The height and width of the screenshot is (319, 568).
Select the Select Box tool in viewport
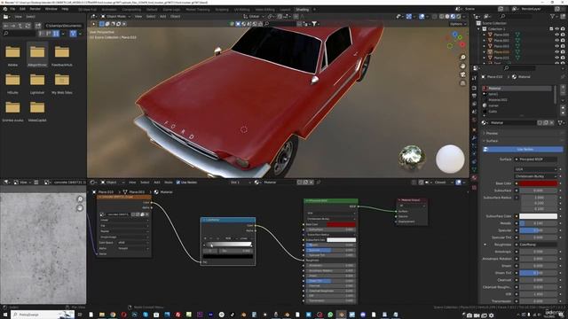[x=102, y=24]
